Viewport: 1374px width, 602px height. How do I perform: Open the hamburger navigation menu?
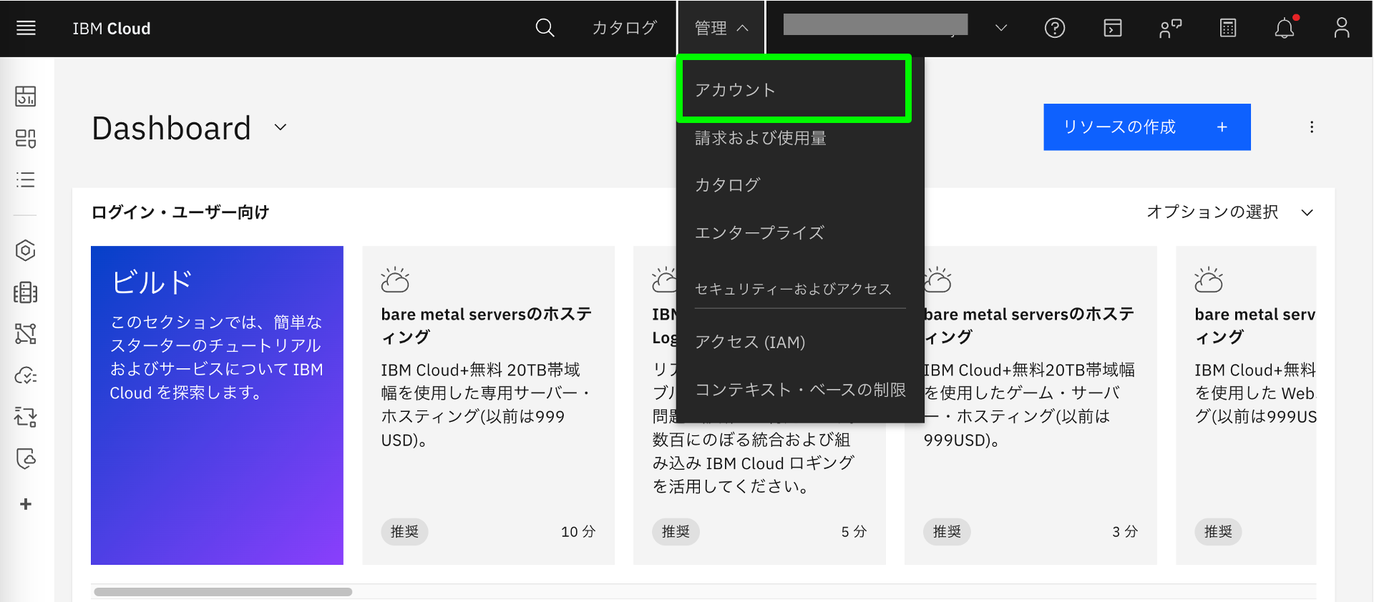pos(26,28)
